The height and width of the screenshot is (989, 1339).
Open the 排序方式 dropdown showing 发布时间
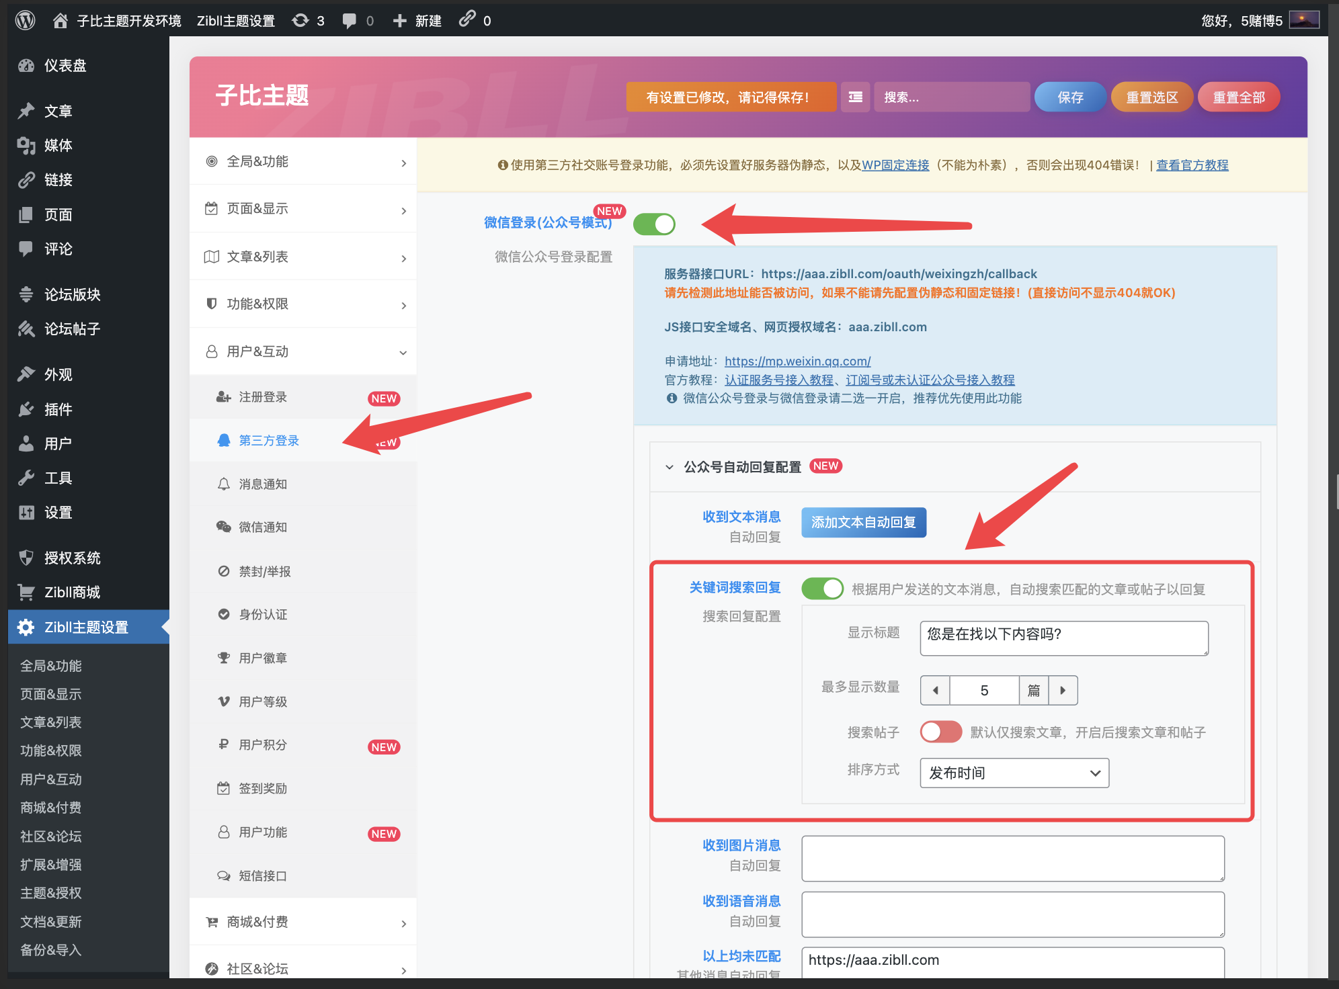pyautogui.click(x=1014, y=773)
